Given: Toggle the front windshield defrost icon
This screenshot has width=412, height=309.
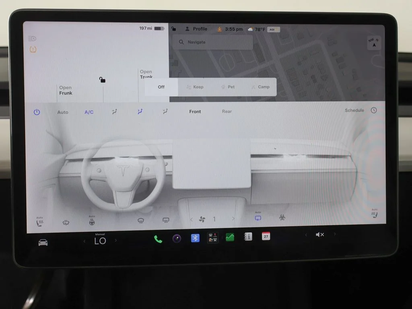Looking at the screenshot, I should click(x=141, y=221).
